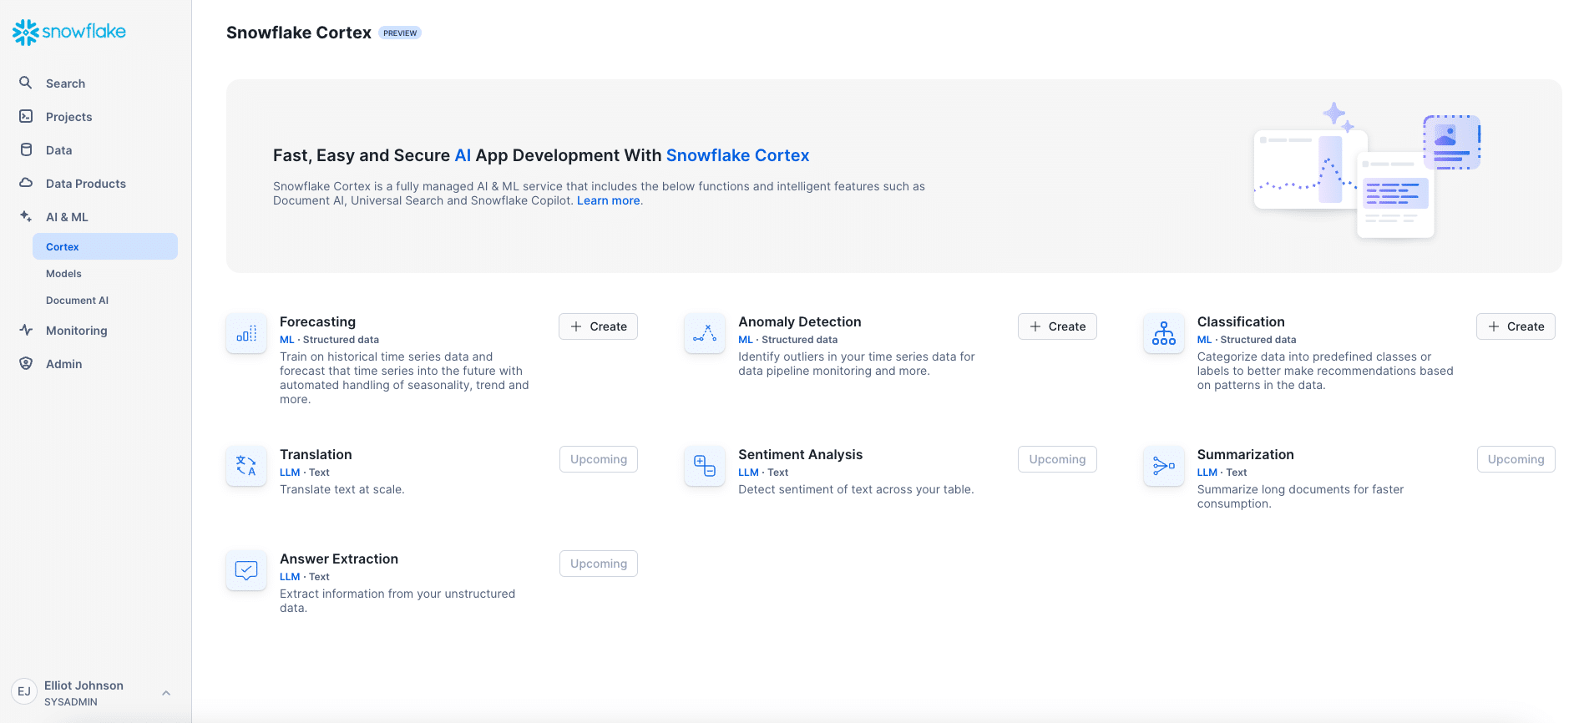Click the Search magnifier icon in sidebar
Image resolution: width=1589 pixels, height=723 pixels.
pos(26,83)
